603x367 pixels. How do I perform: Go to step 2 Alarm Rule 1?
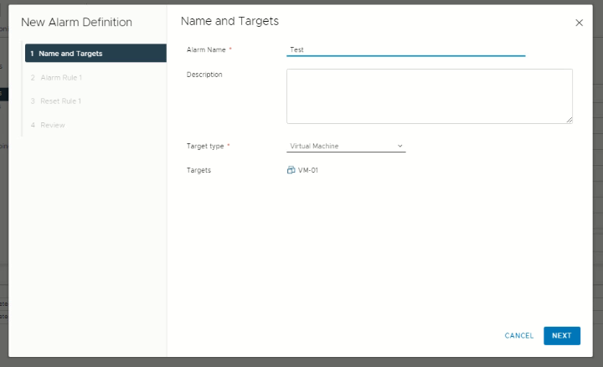57,78
